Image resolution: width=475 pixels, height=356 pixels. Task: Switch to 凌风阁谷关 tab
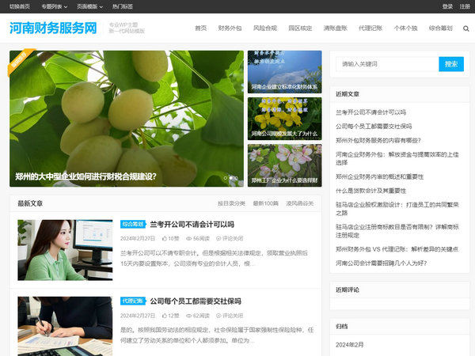point(299,203)
